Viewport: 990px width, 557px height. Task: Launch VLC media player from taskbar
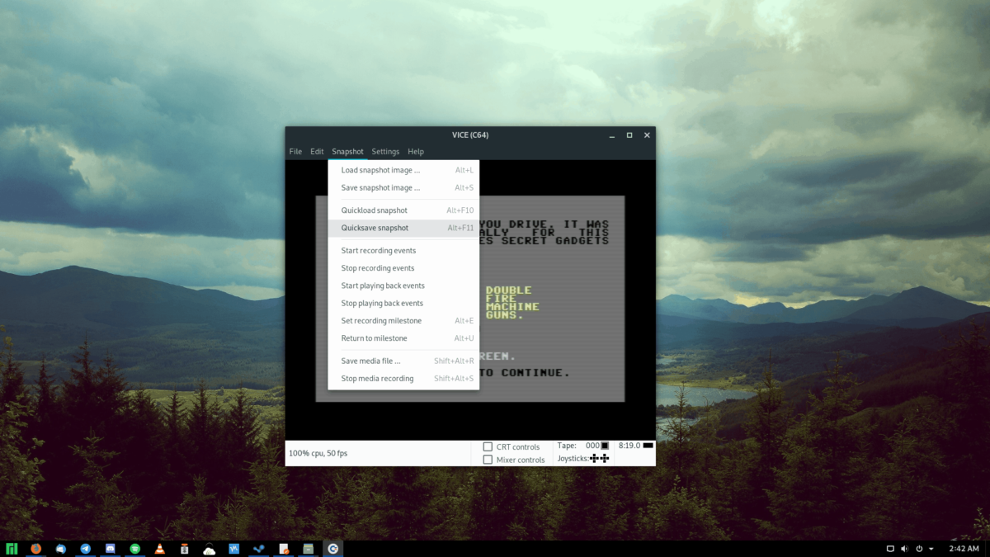click(160, 549)
